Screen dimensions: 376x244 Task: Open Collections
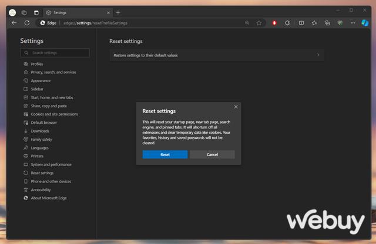pos(327,23)
